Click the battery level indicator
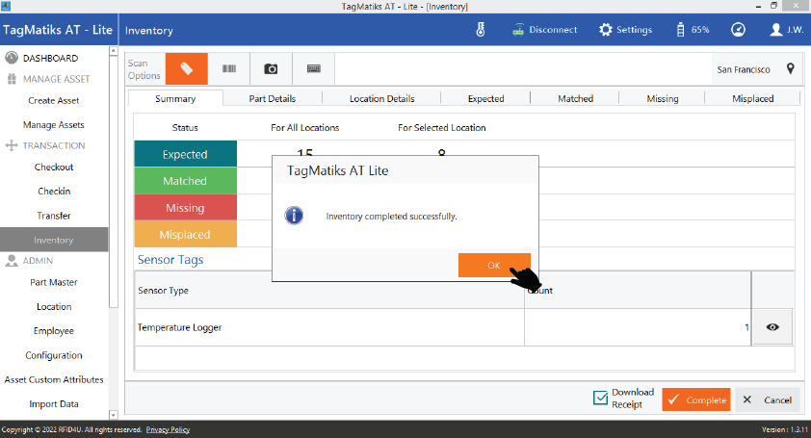 (693, 30)
